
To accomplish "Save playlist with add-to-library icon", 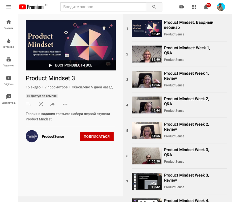I will 29,104.
